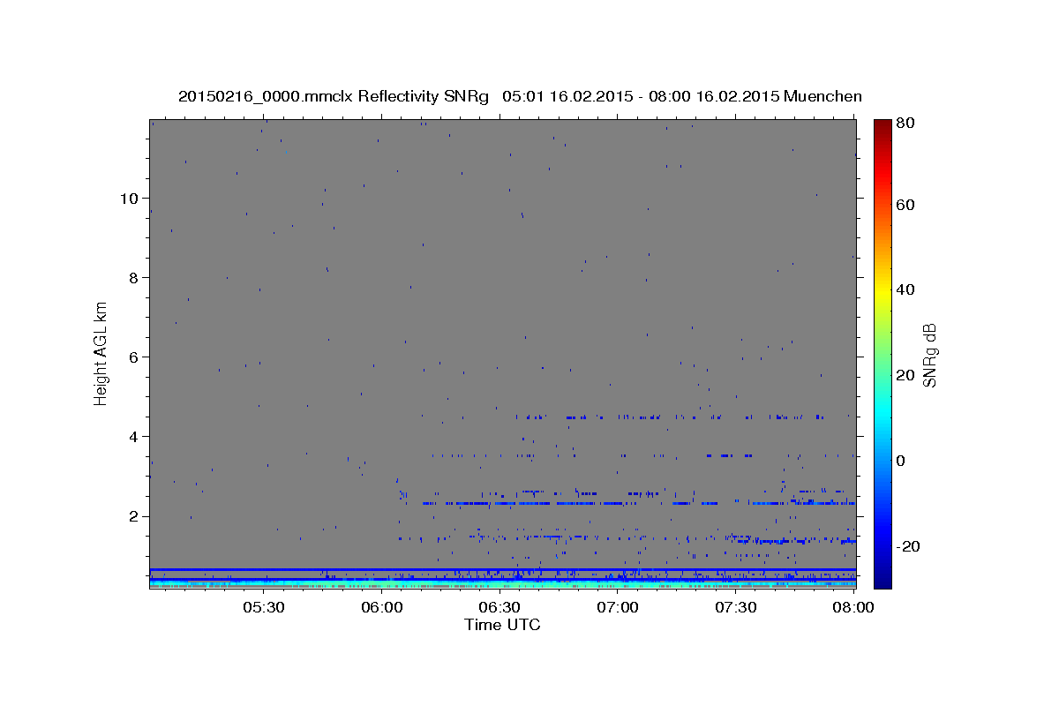The image size is (1059, 706).
Task: Click the colorbar value 0
Action: coord(900,461)
